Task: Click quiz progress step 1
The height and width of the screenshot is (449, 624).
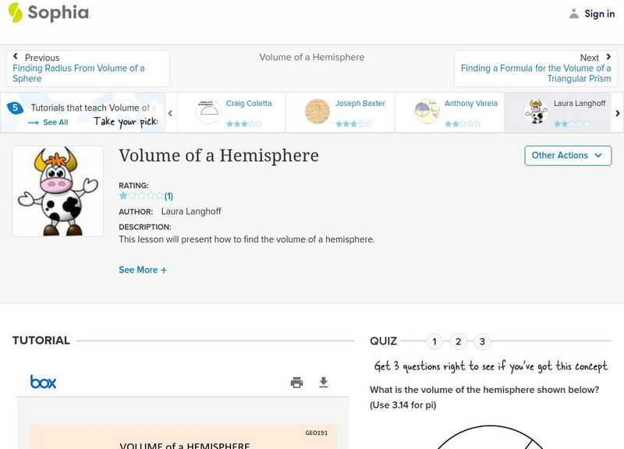Action: 434,341
